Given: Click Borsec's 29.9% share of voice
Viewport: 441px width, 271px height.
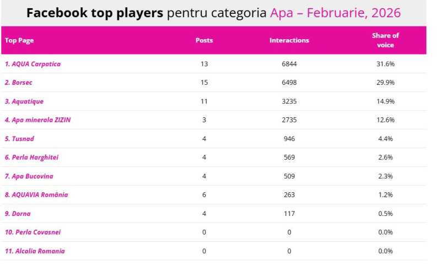Looking at the screenshot, I should point(385,83).
